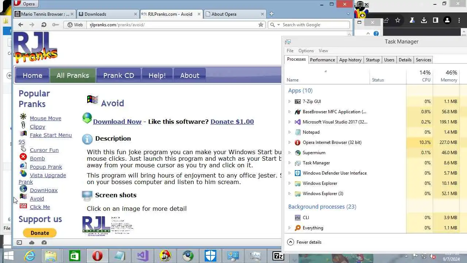This screenshot has height=263, width=467.
Task: Close the About Opera tab
Action: pos(263,14)
